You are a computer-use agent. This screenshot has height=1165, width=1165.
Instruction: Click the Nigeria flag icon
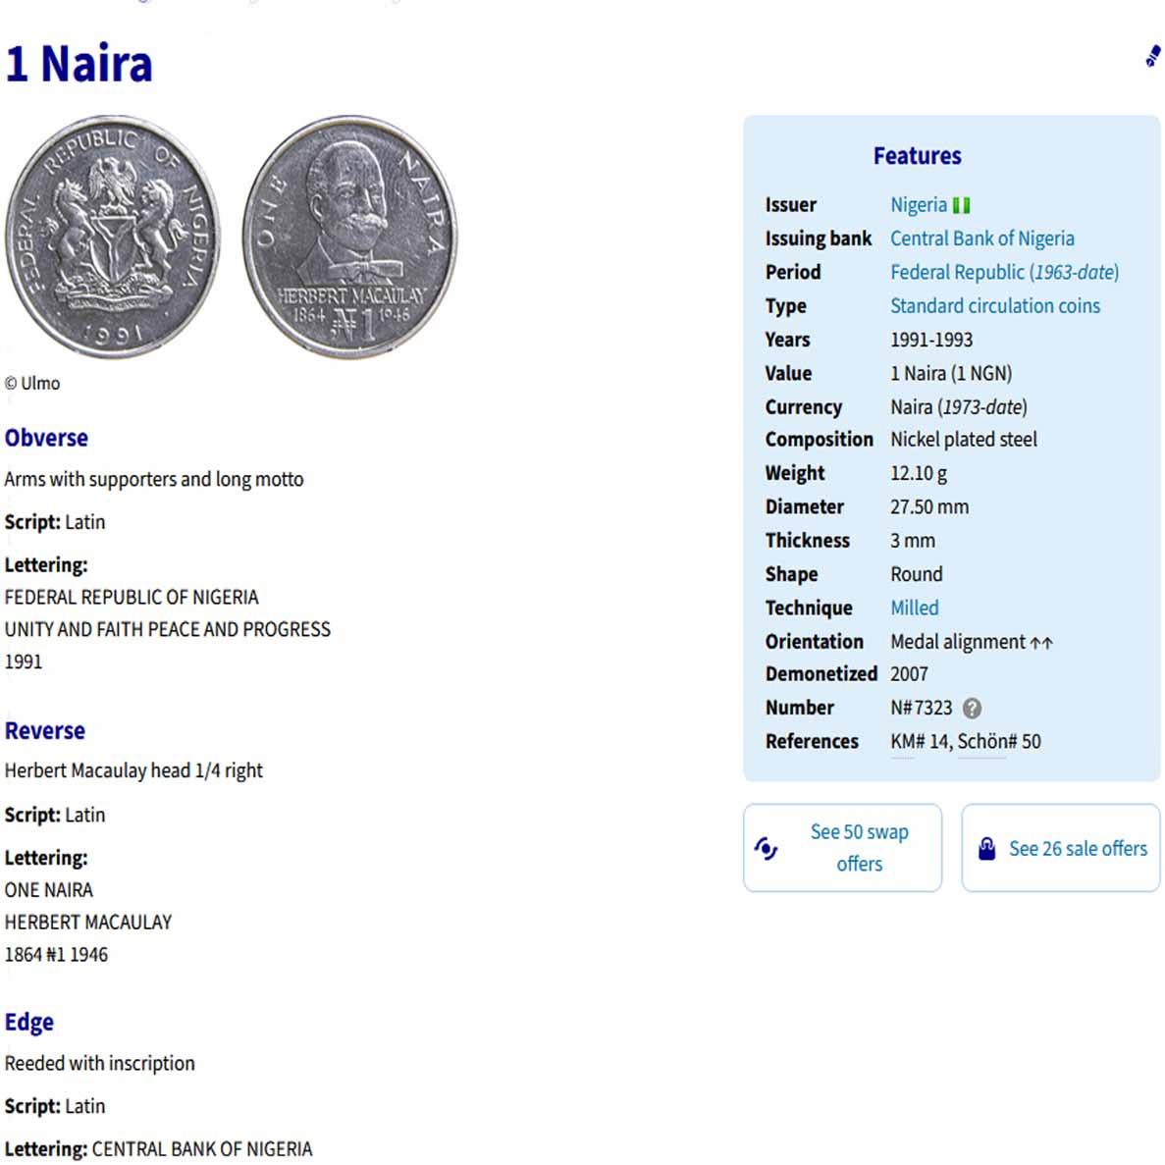[961, 205]
